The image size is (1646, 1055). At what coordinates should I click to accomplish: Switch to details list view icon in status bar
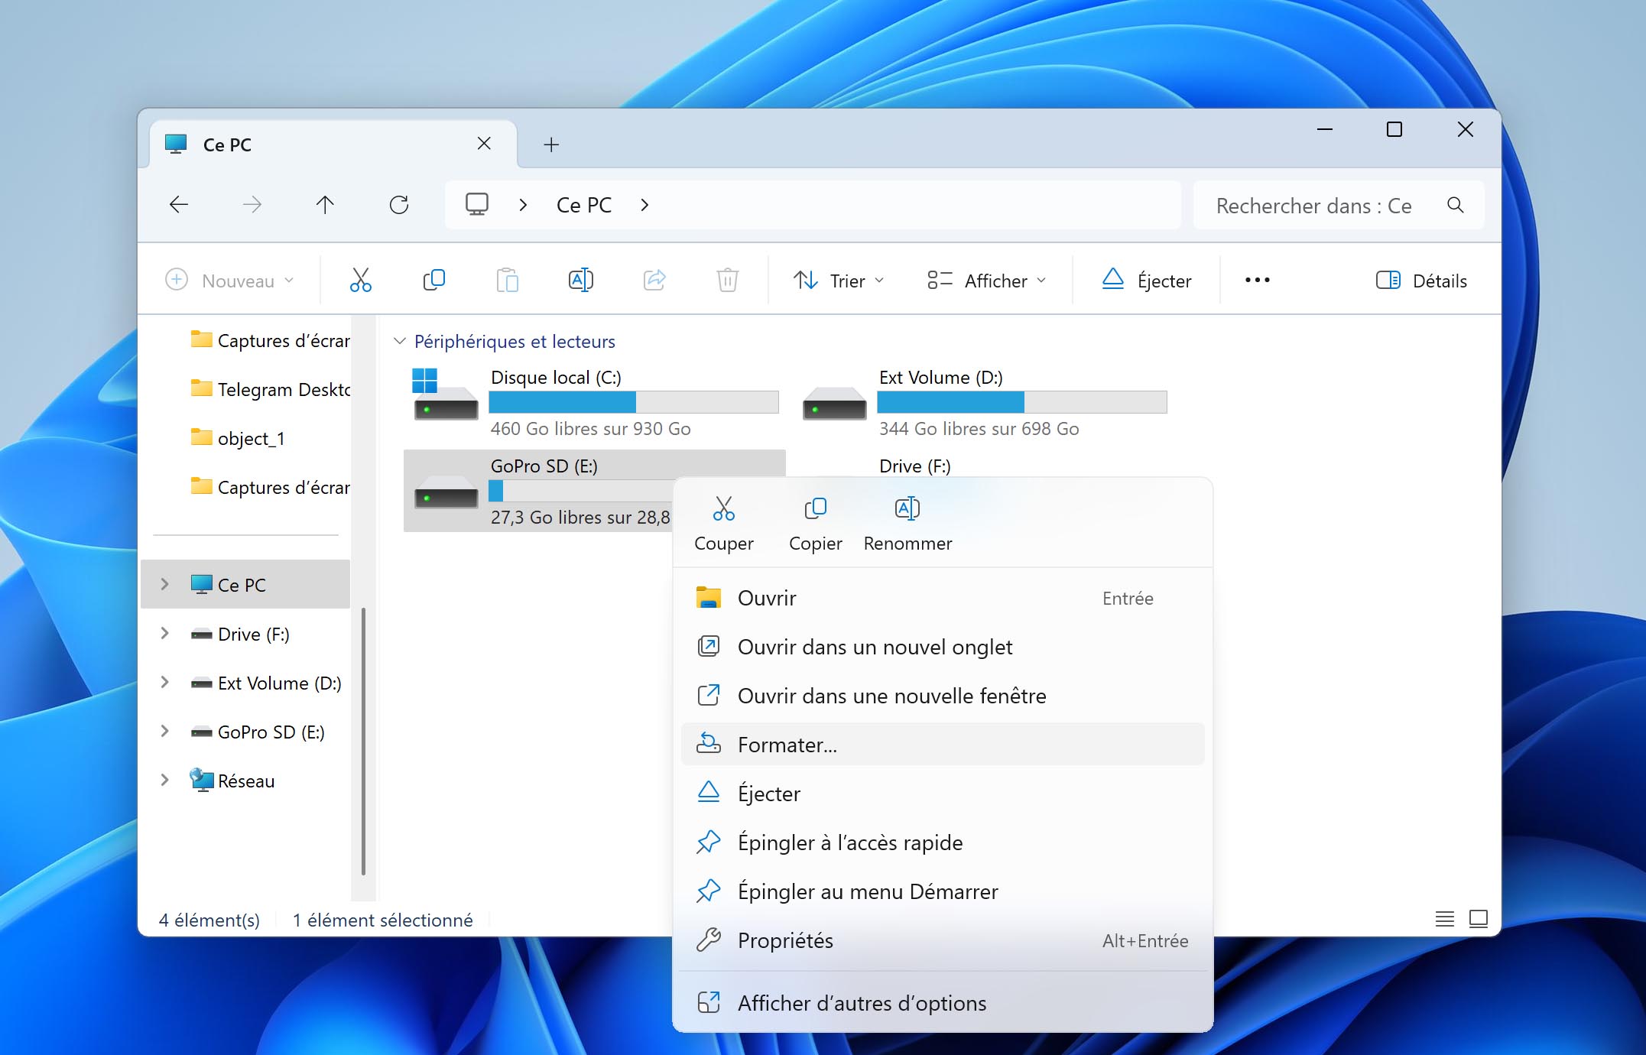pos(1444,918)
